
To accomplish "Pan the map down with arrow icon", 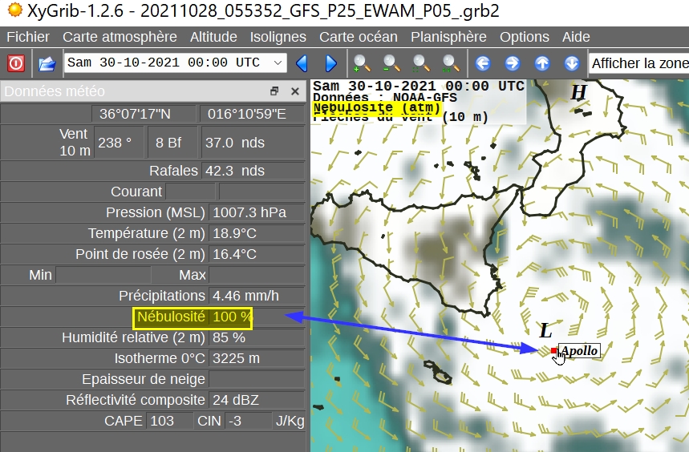I will pos(571,63).
